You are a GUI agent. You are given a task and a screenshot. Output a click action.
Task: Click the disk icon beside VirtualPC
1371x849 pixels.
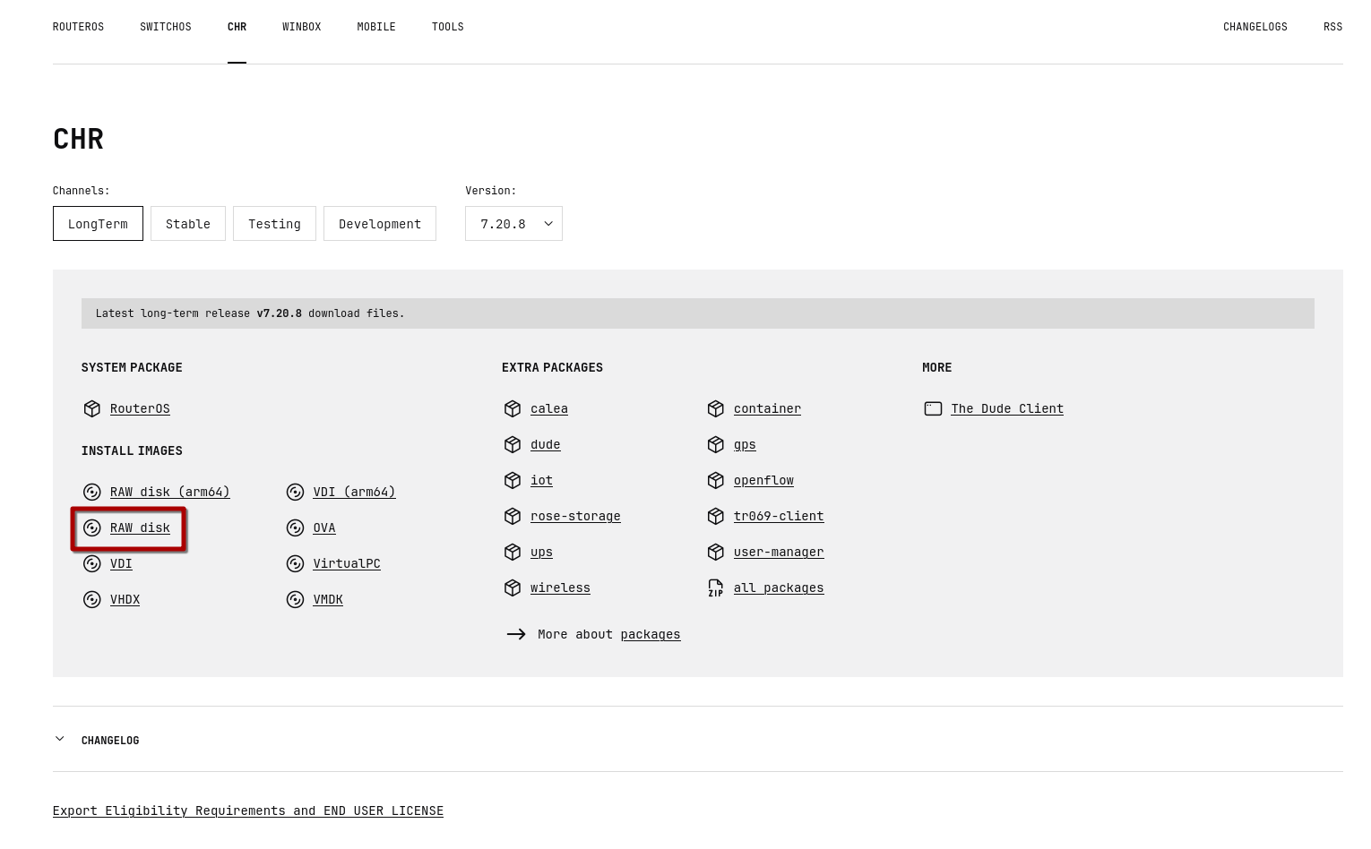(295, 563)
